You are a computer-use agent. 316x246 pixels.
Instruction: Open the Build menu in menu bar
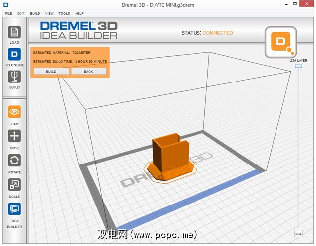35,13
